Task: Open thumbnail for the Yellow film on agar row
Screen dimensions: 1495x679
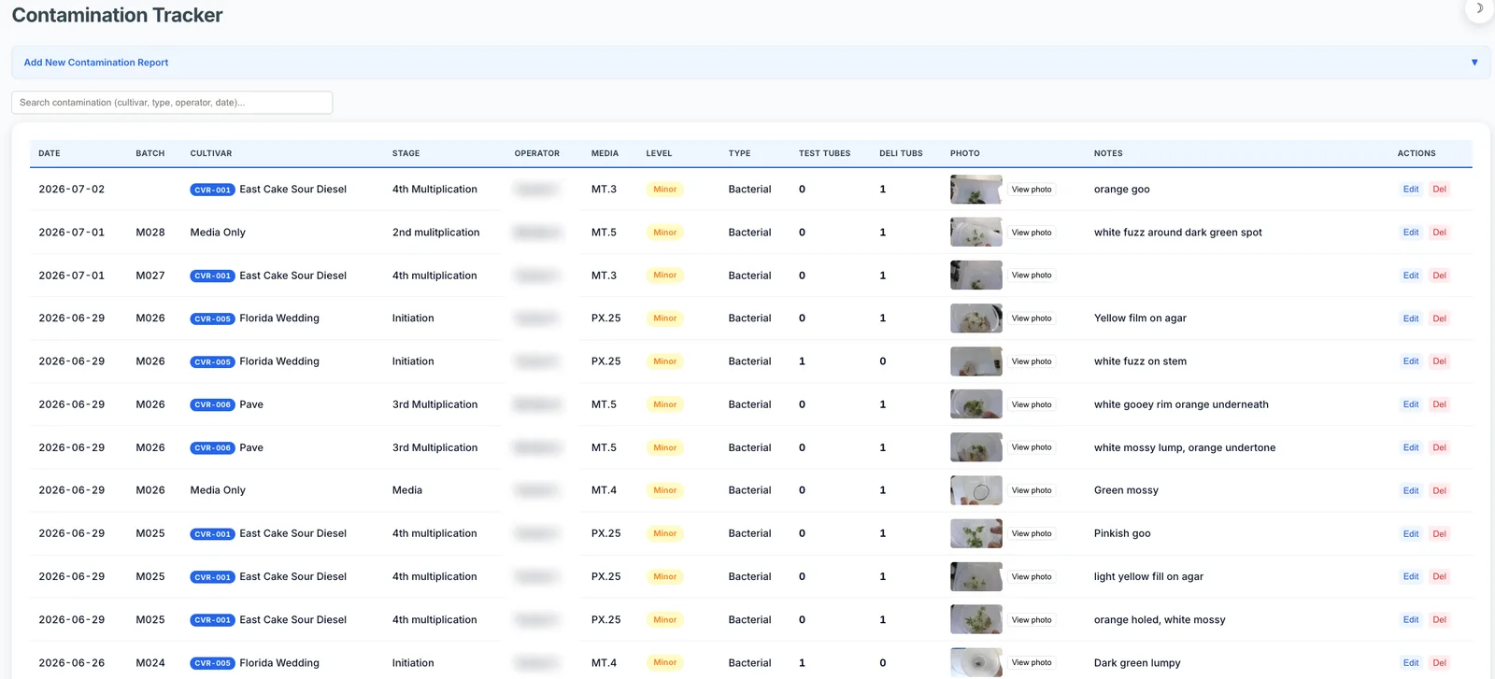Action: pyautogui.click(x=975, y=318)
